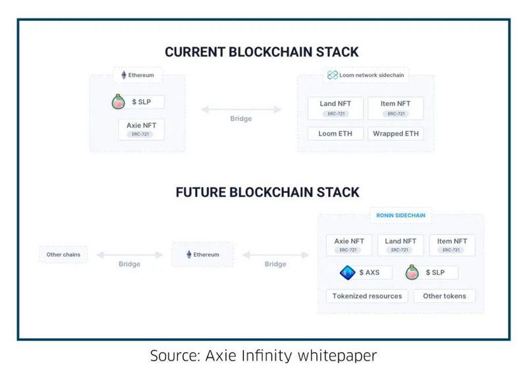Click the Loom network sidechain logo icon
Viewport: 527px width, 383px height.
tap(333, 75)
